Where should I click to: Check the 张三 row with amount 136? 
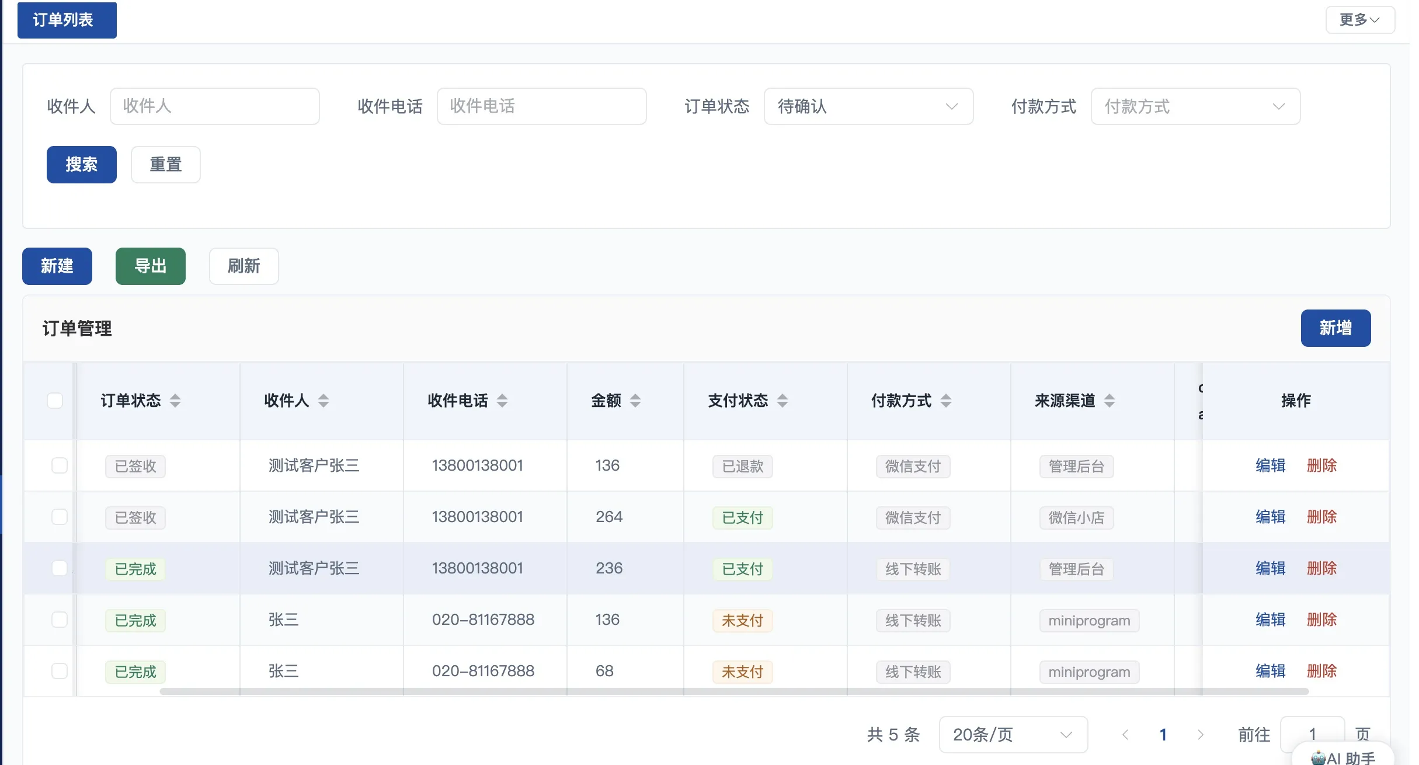coord(60,620)
